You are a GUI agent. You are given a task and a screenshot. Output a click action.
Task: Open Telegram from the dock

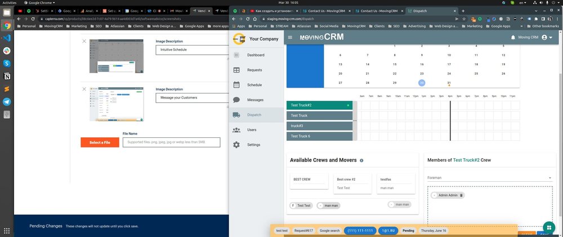(x=7, y=102)
